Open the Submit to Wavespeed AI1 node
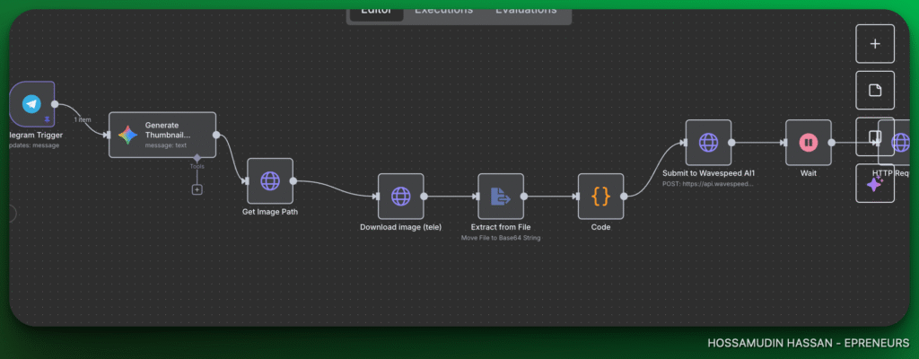The height and width of the screenshot is (359, 919). point(708,142)
